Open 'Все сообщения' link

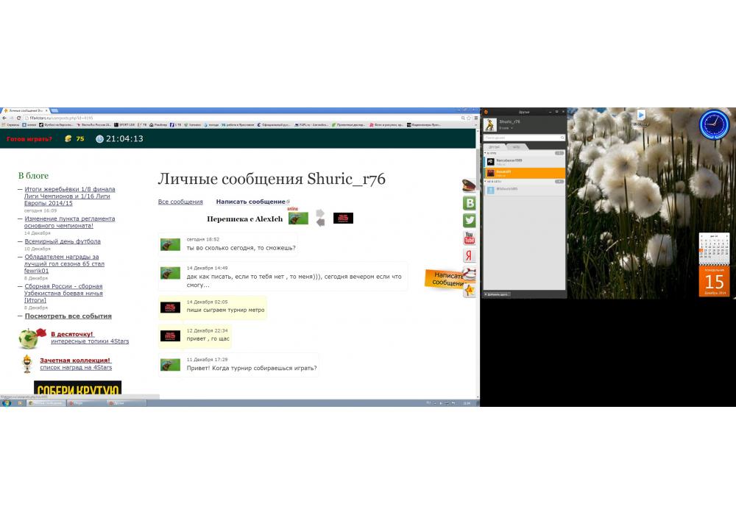click(180, 202)
